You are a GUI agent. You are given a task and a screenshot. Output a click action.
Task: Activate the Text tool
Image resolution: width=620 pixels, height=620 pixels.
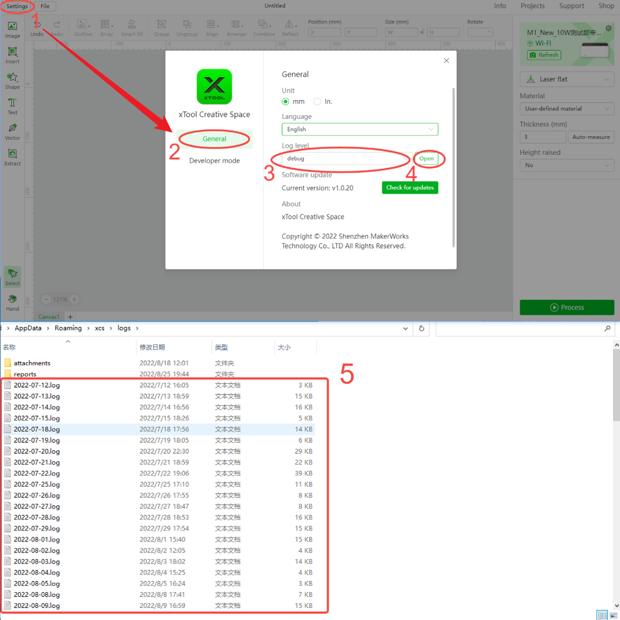pos(12,106)
